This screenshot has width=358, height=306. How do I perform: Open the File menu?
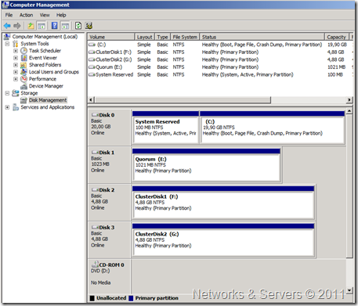pos(9,15)
